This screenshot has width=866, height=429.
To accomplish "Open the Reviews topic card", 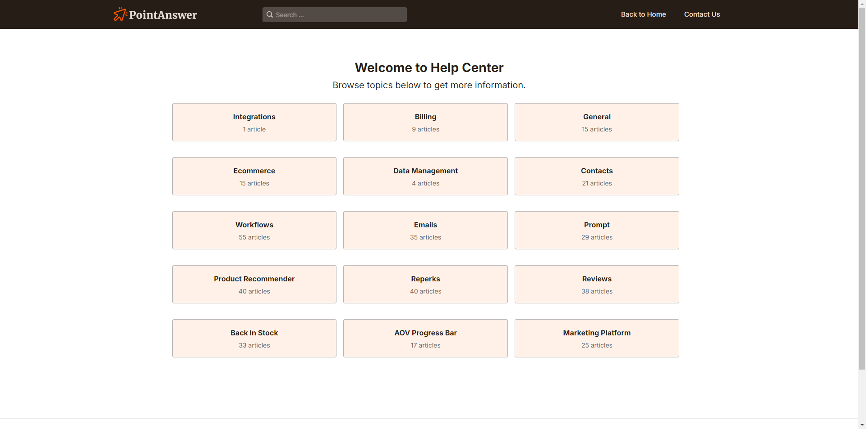I will pos(597,284).
